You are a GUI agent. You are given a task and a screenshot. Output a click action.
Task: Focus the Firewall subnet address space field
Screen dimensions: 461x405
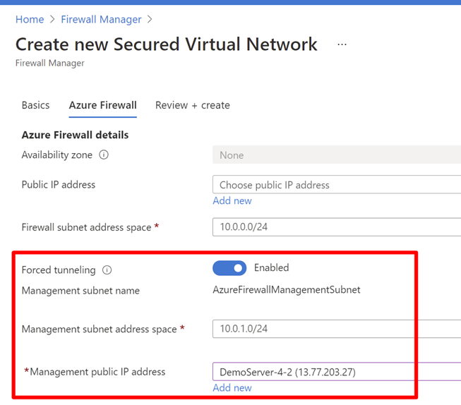[x=336, y=227]
